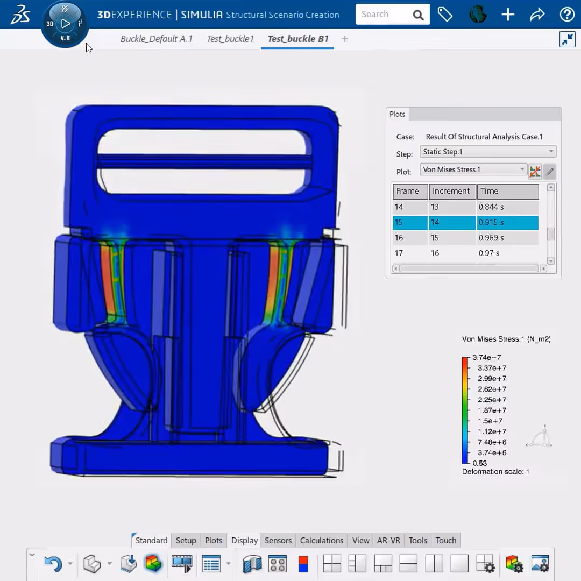Open the Plots action bar tab
Viewport: 581px width, 581px height.
tap(214, 540)
